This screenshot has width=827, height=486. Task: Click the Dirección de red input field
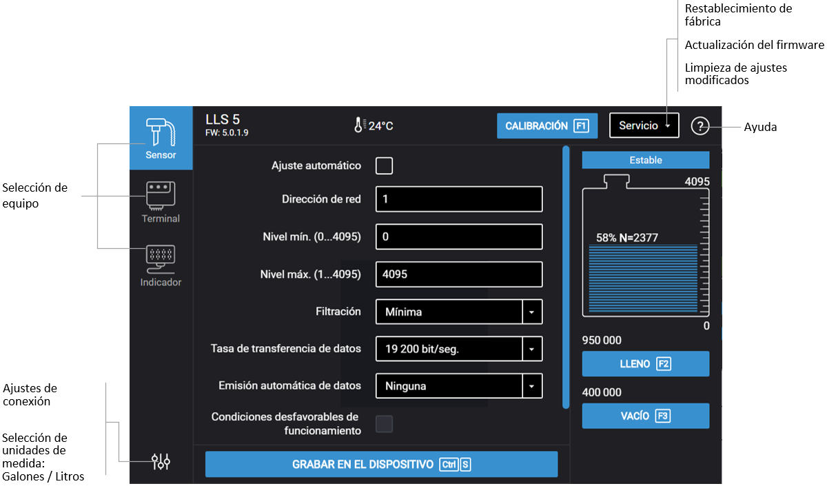(x=459, y=199)
